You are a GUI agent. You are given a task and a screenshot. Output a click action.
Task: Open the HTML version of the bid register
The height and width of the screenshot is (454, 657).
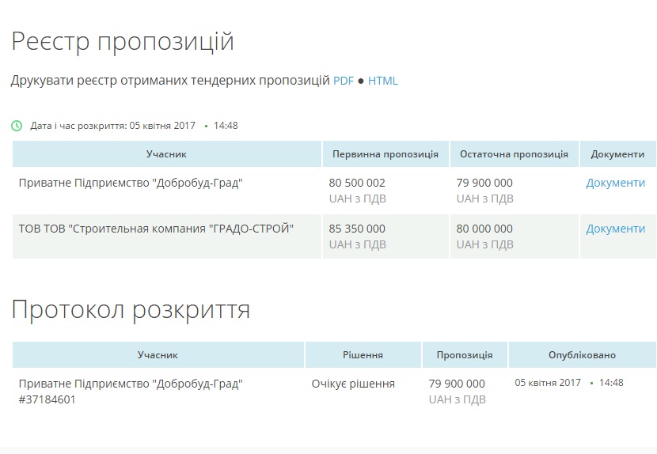(x=383, y=81)
